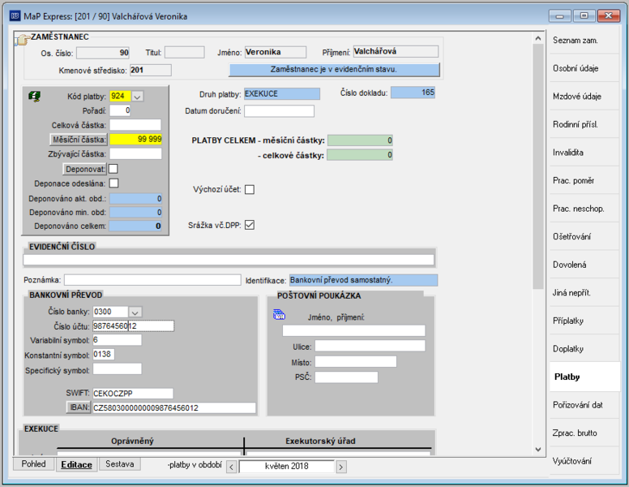Enable the Výchozí účet checkbox
The width and height of the screenshot is (629, 487).
tap(250, 189)
